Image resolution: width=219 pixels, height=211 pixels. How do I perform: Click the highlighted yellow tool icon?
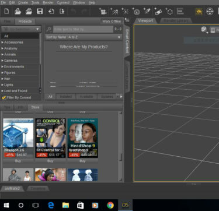pyautogui.click(x=199, y=12)
